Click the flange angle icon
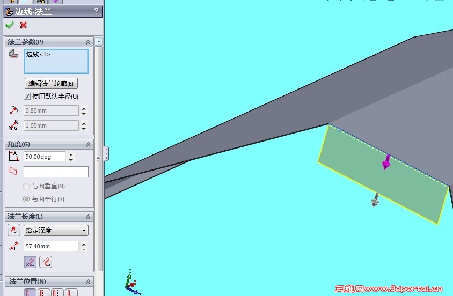 tap(13, 157)
